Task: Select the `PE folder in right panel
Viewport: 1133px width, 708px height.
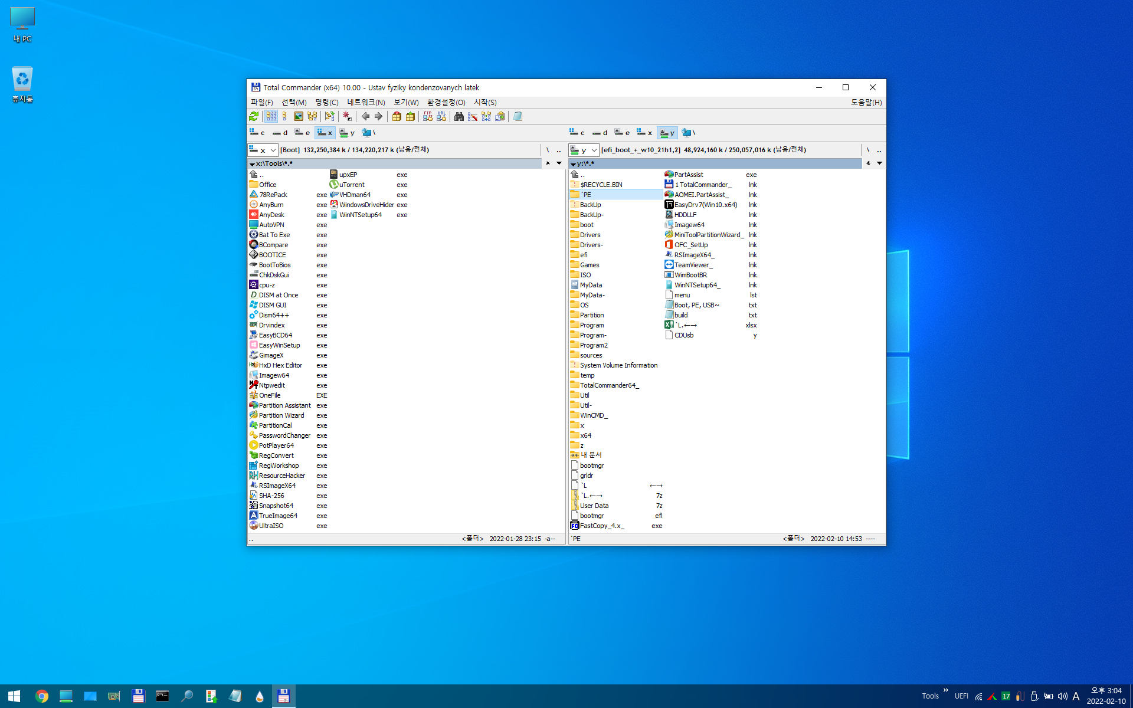Action: (x=616, y=195)
